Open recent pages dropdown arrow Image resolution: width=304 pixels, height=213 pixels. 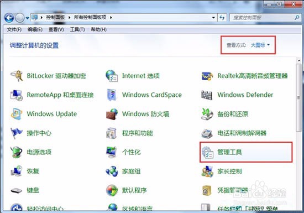coord(27,18)
